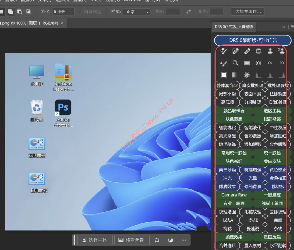Click the 局部平滑 button
The width and height of the screenshot is (294, 250).
[227, 94]
